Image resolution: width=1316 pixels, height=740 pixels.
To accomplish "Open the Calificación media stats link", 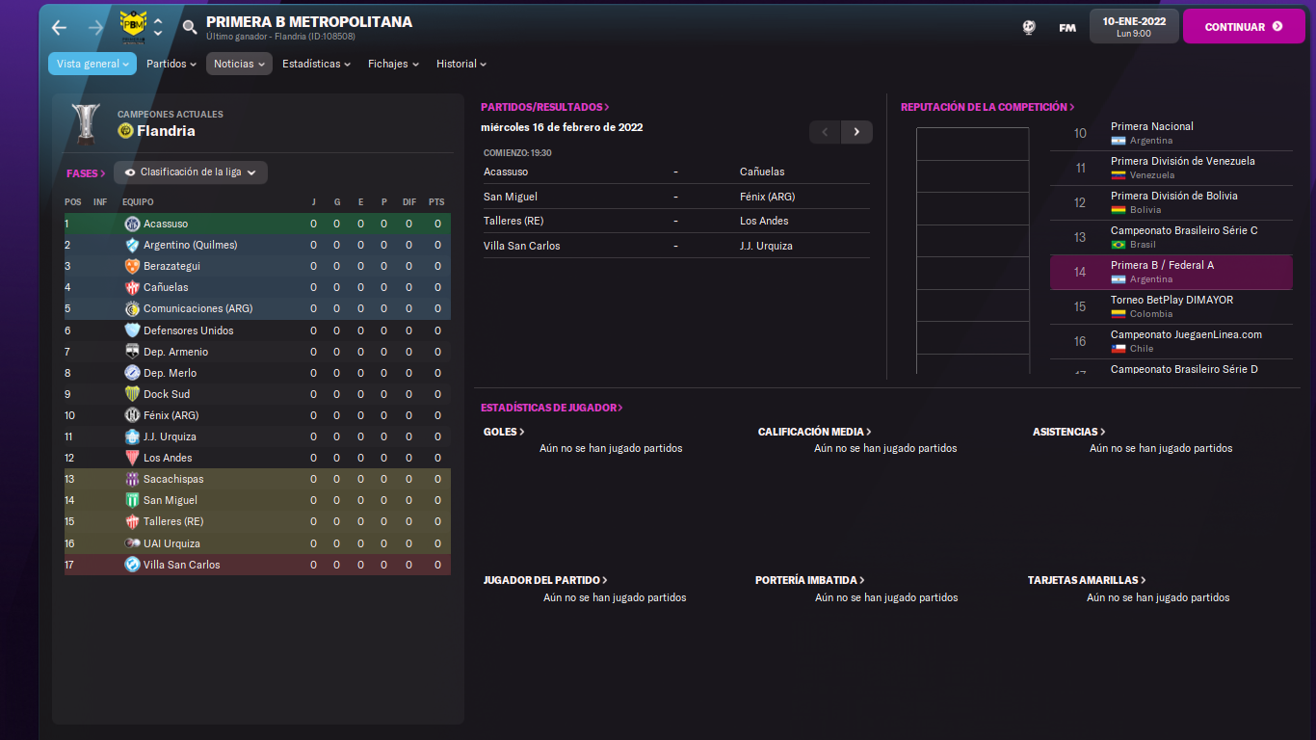I will pyautogui.click(x=814, y=432).
